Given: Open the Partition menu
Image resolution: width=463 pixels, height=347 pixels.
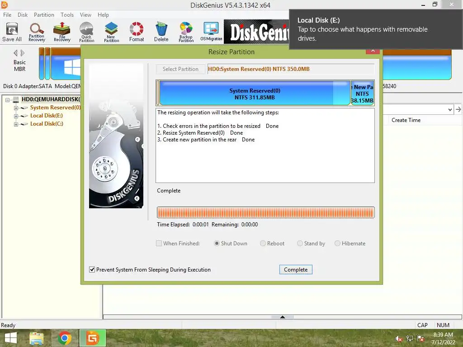Looking at the screenshot, I should 44,15.
